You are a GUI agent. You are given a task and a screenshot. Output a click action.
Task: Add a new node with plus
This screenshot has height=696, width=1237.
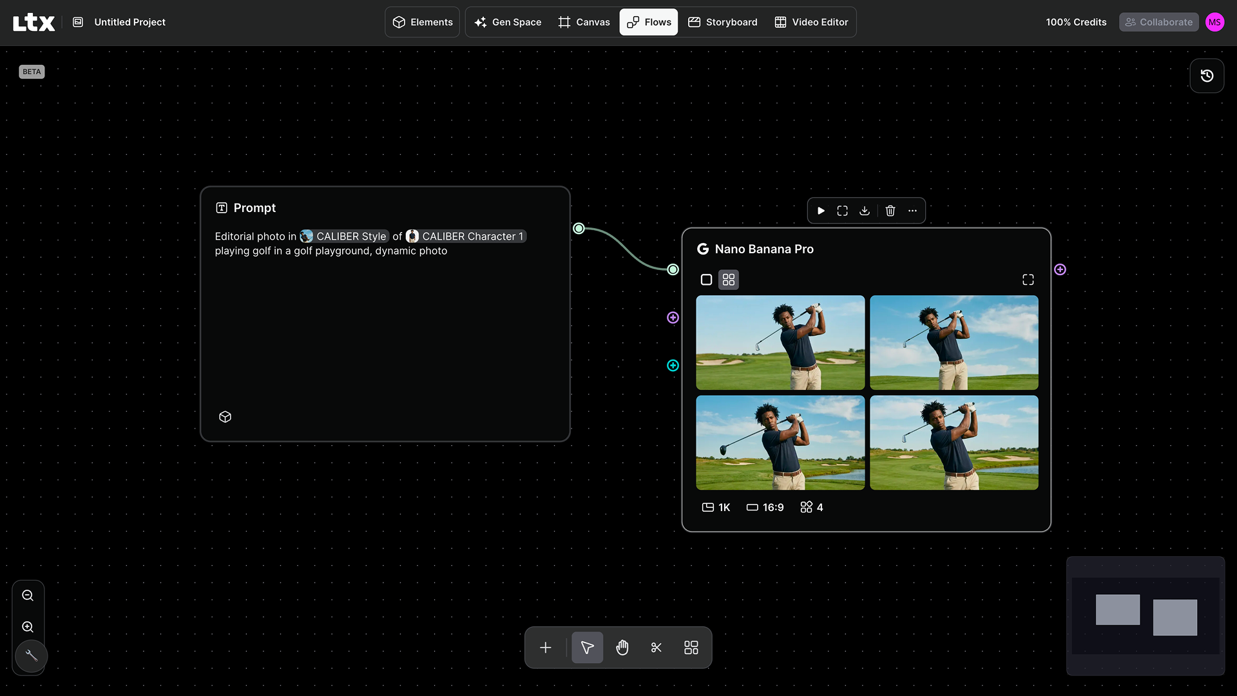point(545,648)
